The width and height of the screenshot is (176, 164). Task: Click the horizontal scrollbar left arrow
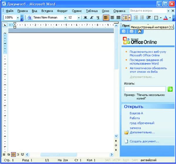click(27, 155)
